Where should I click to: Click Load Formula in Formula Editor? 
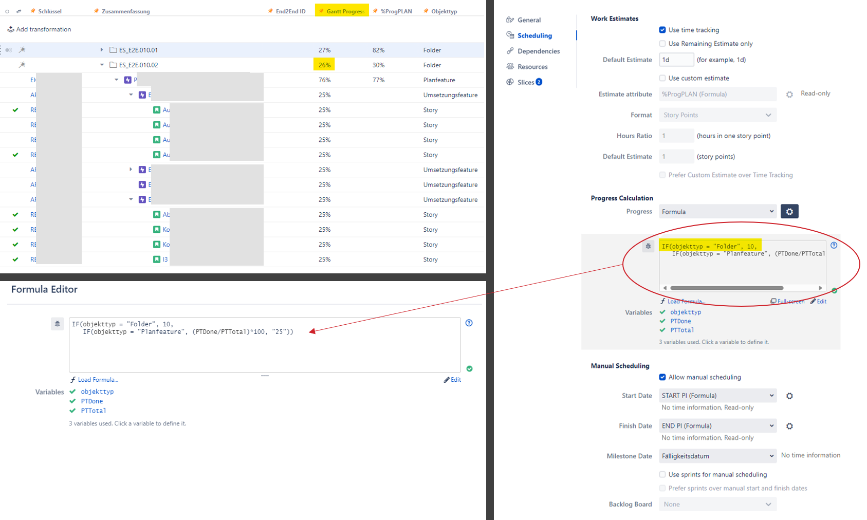(94, 380)
